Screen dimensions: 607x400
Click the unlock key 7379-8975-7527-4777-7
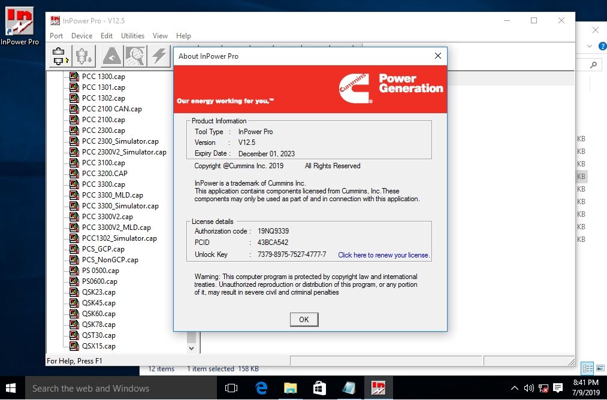point(292,254)
